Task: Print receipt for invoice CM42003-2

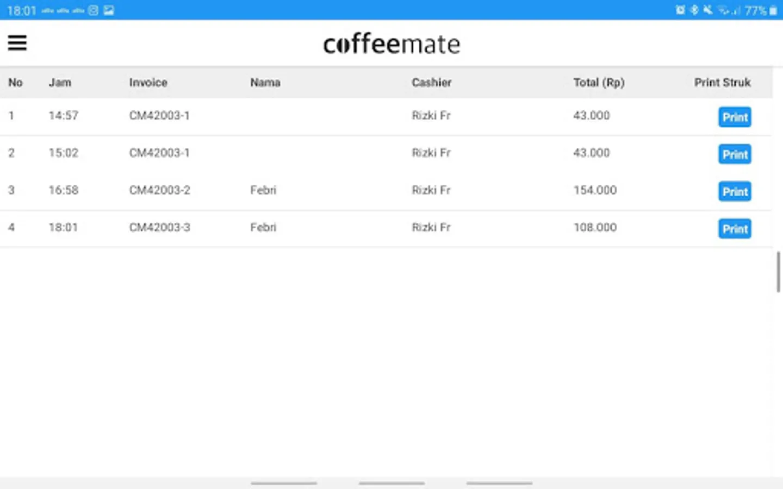Action: click(735, 191)
